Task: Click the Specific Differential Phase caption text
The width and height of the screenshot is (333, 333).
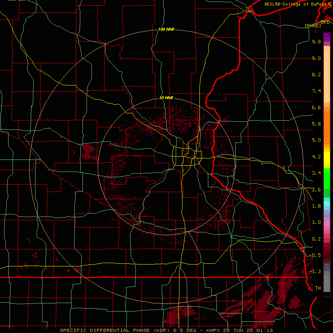Action: pyautogui.click(x=166, y=330)
